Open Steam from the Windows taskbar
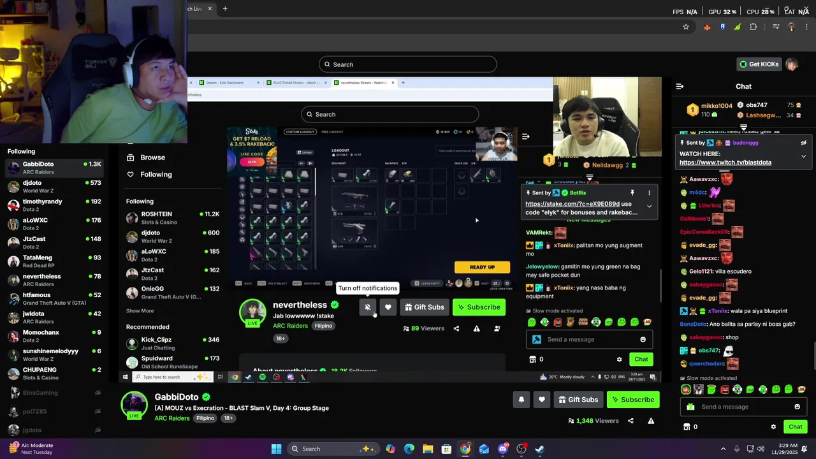 539,449
